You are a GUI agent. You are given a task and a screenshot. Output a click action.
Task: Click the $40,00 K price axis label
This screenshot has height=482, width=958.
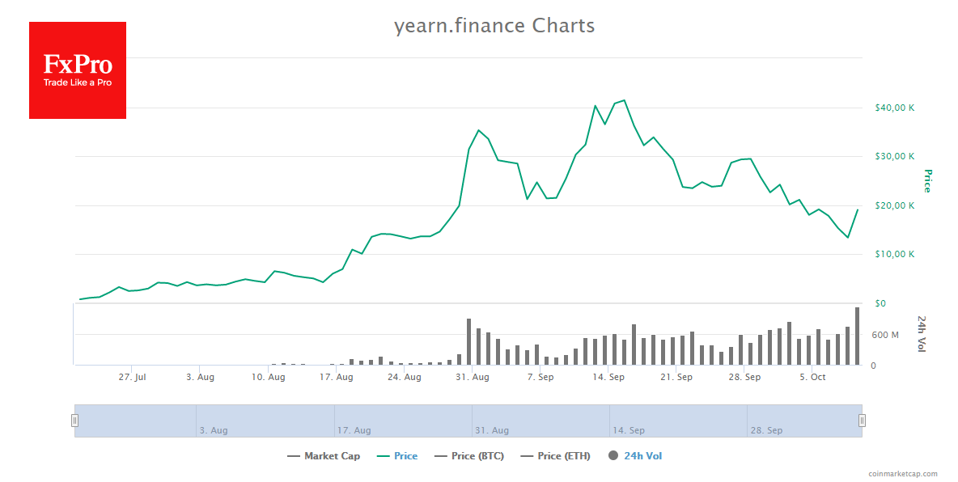pyautogui.click(x=894, y=108)
